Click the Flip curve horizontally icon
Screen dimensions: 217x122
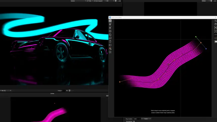pyautogui.click(x=110, y=45)
